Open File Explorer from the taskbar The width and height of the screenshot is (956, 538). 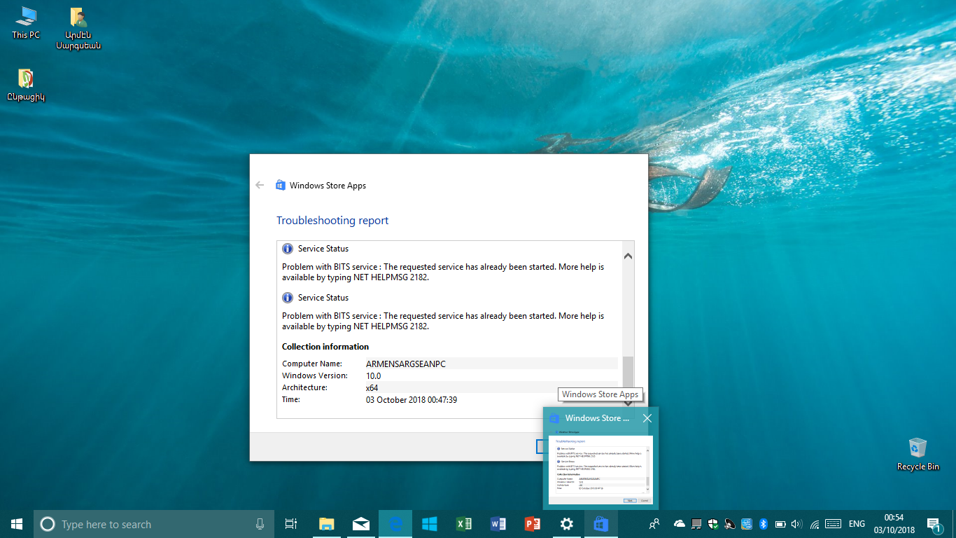pos(327,524)
